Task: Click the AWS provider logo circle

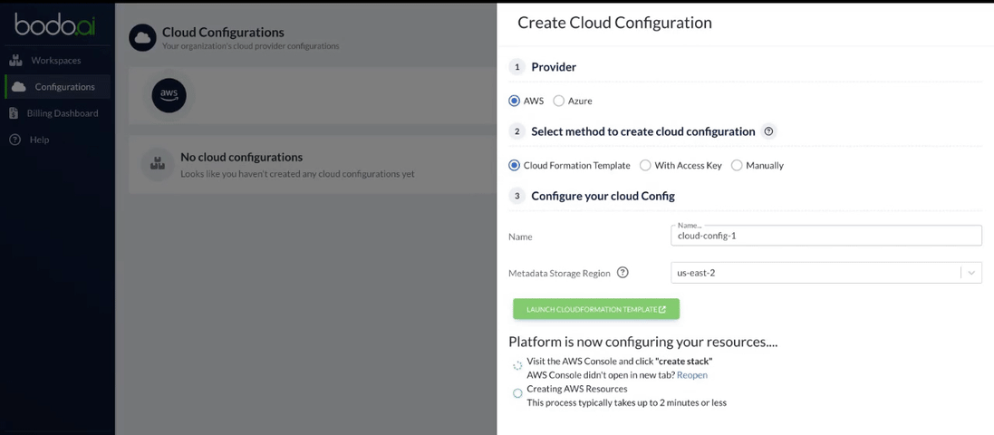Action: point(169,95)
